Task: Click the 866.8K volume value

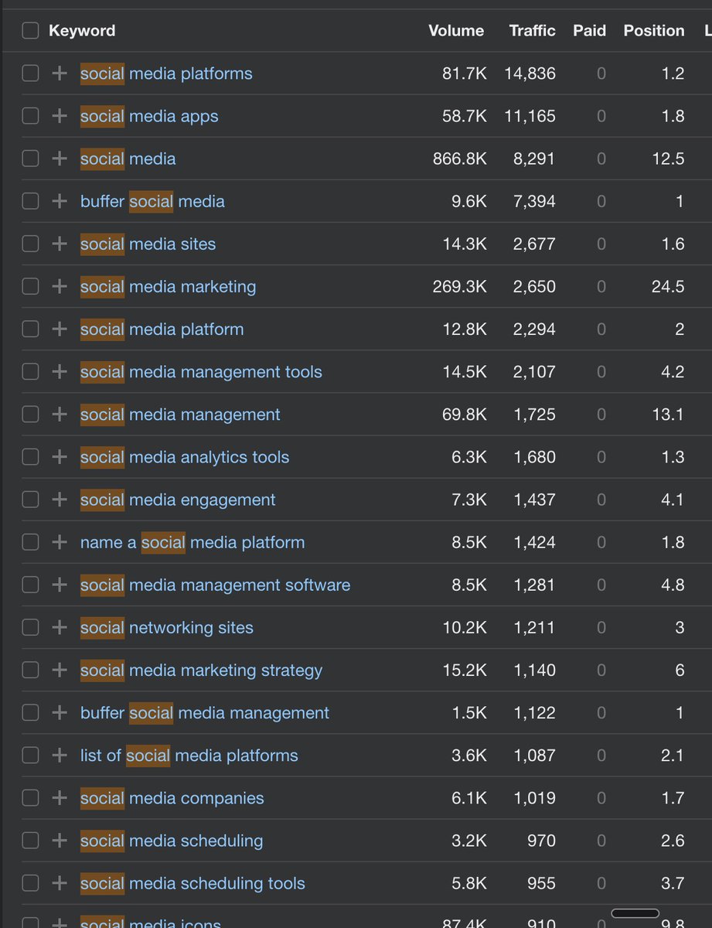Action: click(460, 159)
